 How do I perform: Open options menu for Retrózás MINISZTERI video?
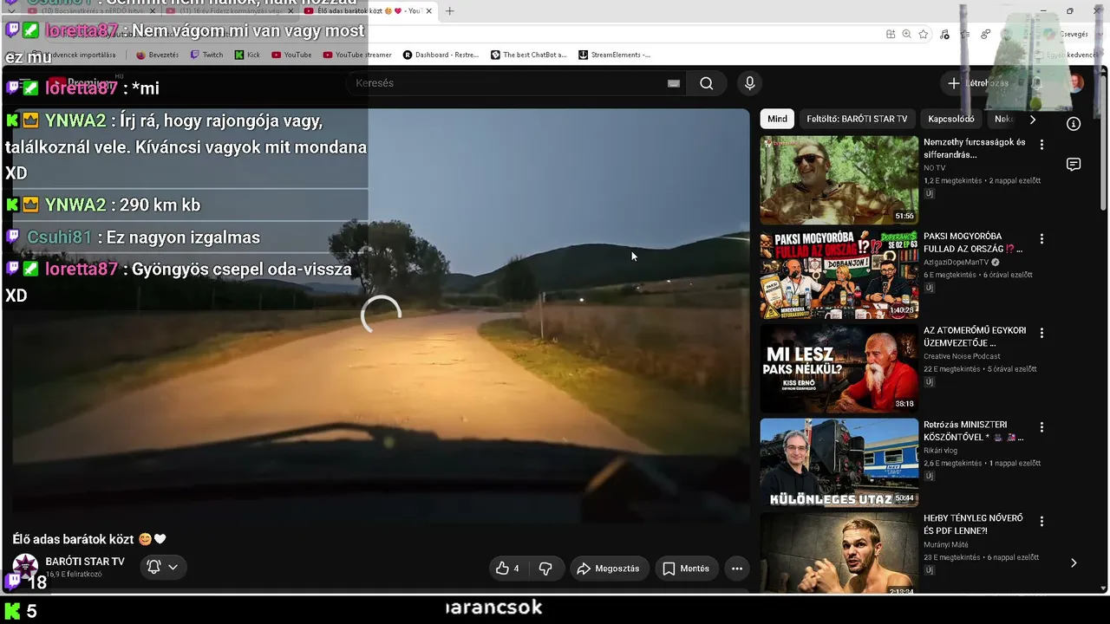(x=1041, y=427)
